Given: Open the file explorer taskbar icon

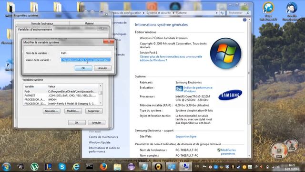Looking at the screenshot, I should point(117,167).
